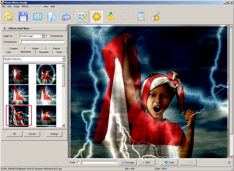The height and width of the screenshot is (171, 234).
Task: Select the soft blue glow thumbnail, second row right
Action: pos(46,95)
